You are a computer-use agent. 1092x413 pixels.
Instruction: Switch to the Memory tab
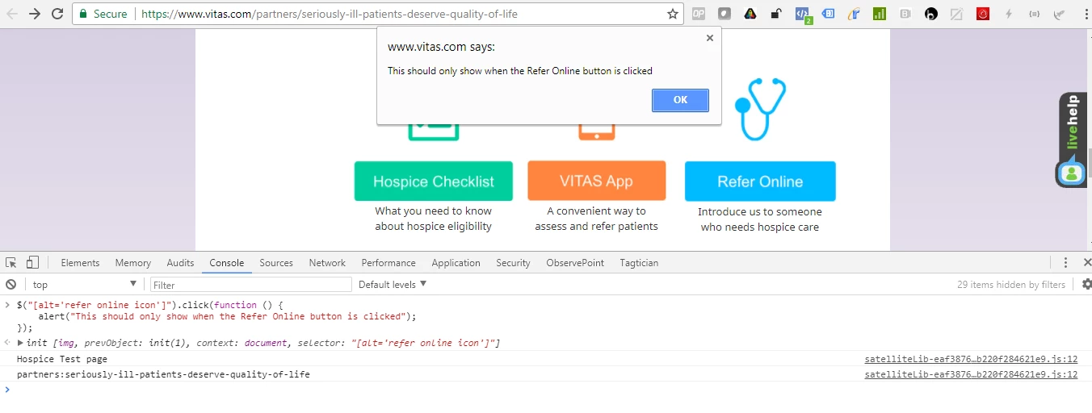[133, 263]
